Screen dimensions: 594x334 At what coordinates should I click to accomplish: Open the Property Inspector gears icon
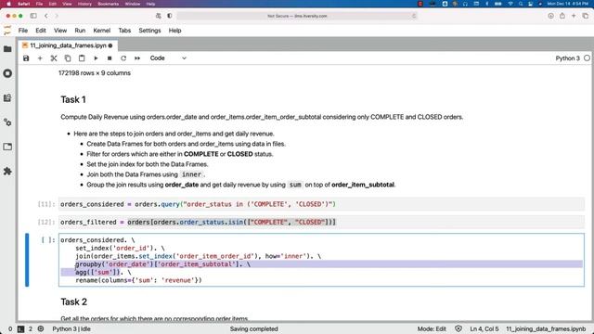7,122
